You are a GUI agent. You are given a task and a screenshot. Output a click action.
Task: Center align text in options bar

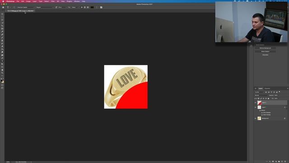click(x=85, y=7)
